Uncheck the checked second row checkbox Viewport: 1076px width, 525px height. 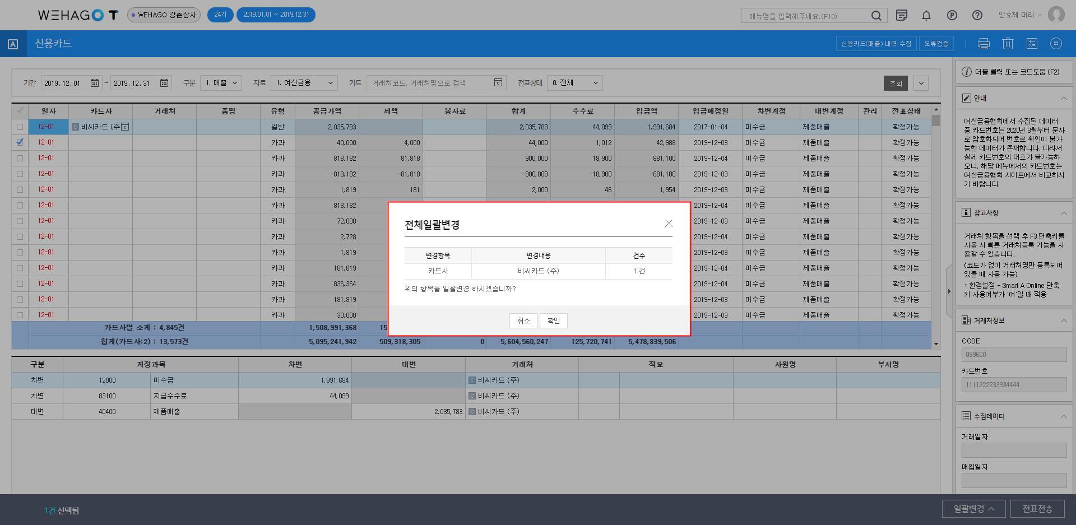click(x=20, y=142)
